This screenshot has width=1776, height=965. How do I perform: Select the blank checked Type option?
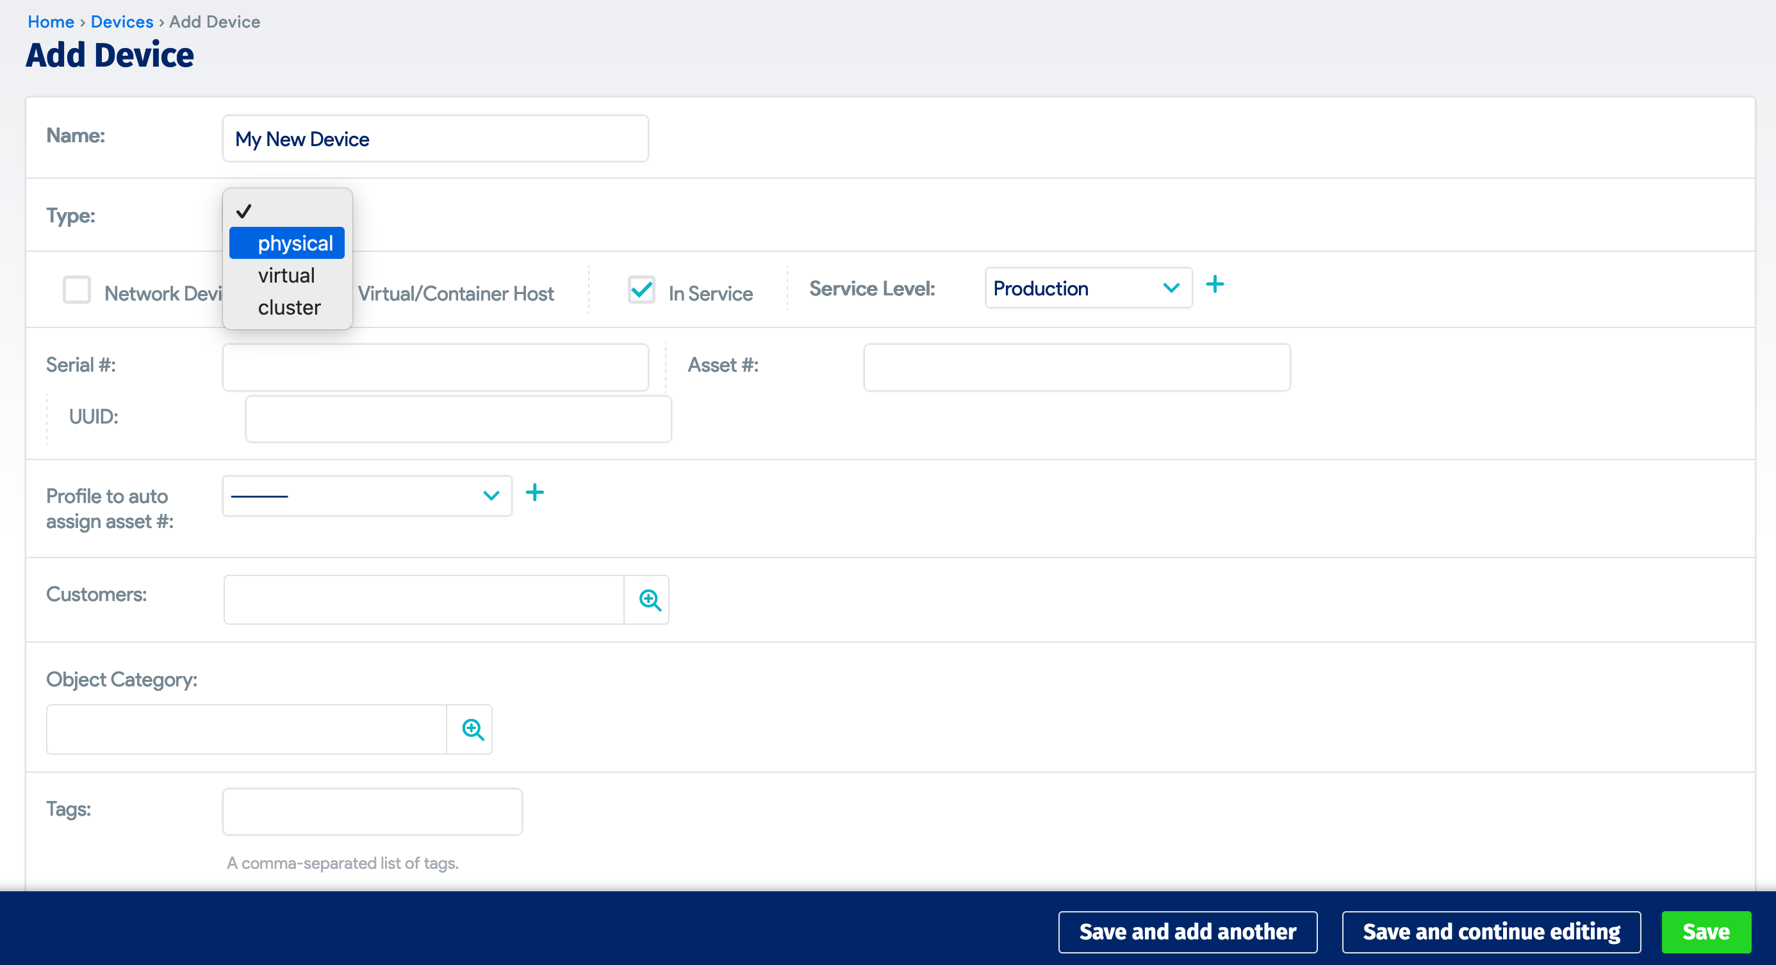(x=288, y=211)
